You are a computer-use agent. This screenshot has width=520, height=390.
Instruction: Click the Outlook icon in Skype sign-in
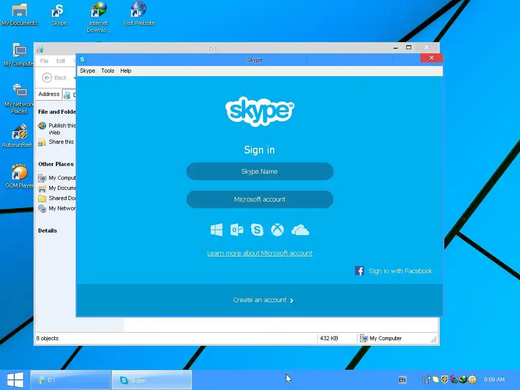pos(237,230)
